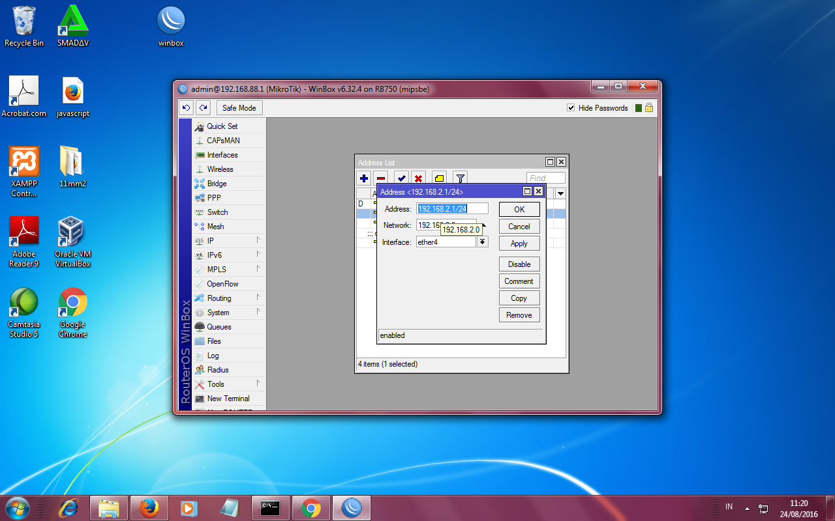This screenshot has height=521, width=835.
Task: Open the winbox desktop shortcut
Action: coord(171,27)
